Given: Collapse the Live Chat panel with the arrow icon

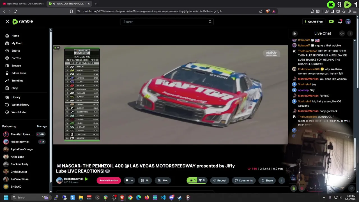Looking at the screenshot, I should (x=295, y=33).
